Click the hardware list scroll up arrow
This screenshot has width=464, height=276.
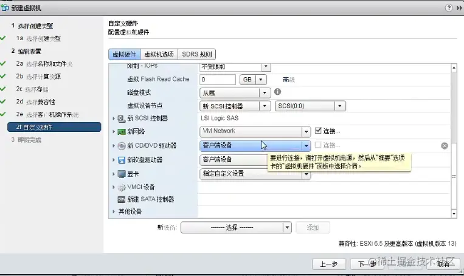(x=454, y=67)
